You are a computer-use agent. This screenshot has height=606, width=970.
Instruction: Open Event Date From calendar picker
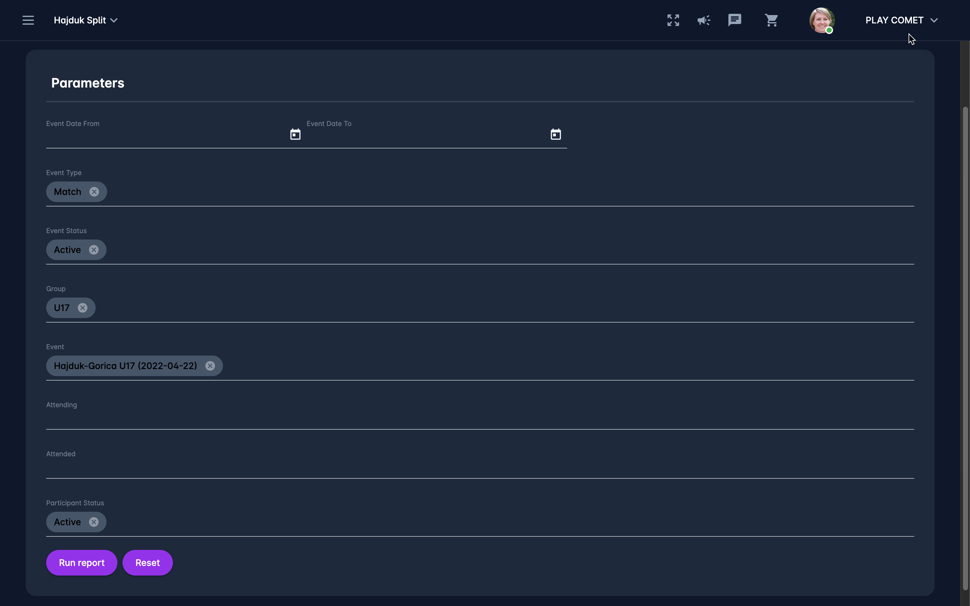click(x=295, y=134)
